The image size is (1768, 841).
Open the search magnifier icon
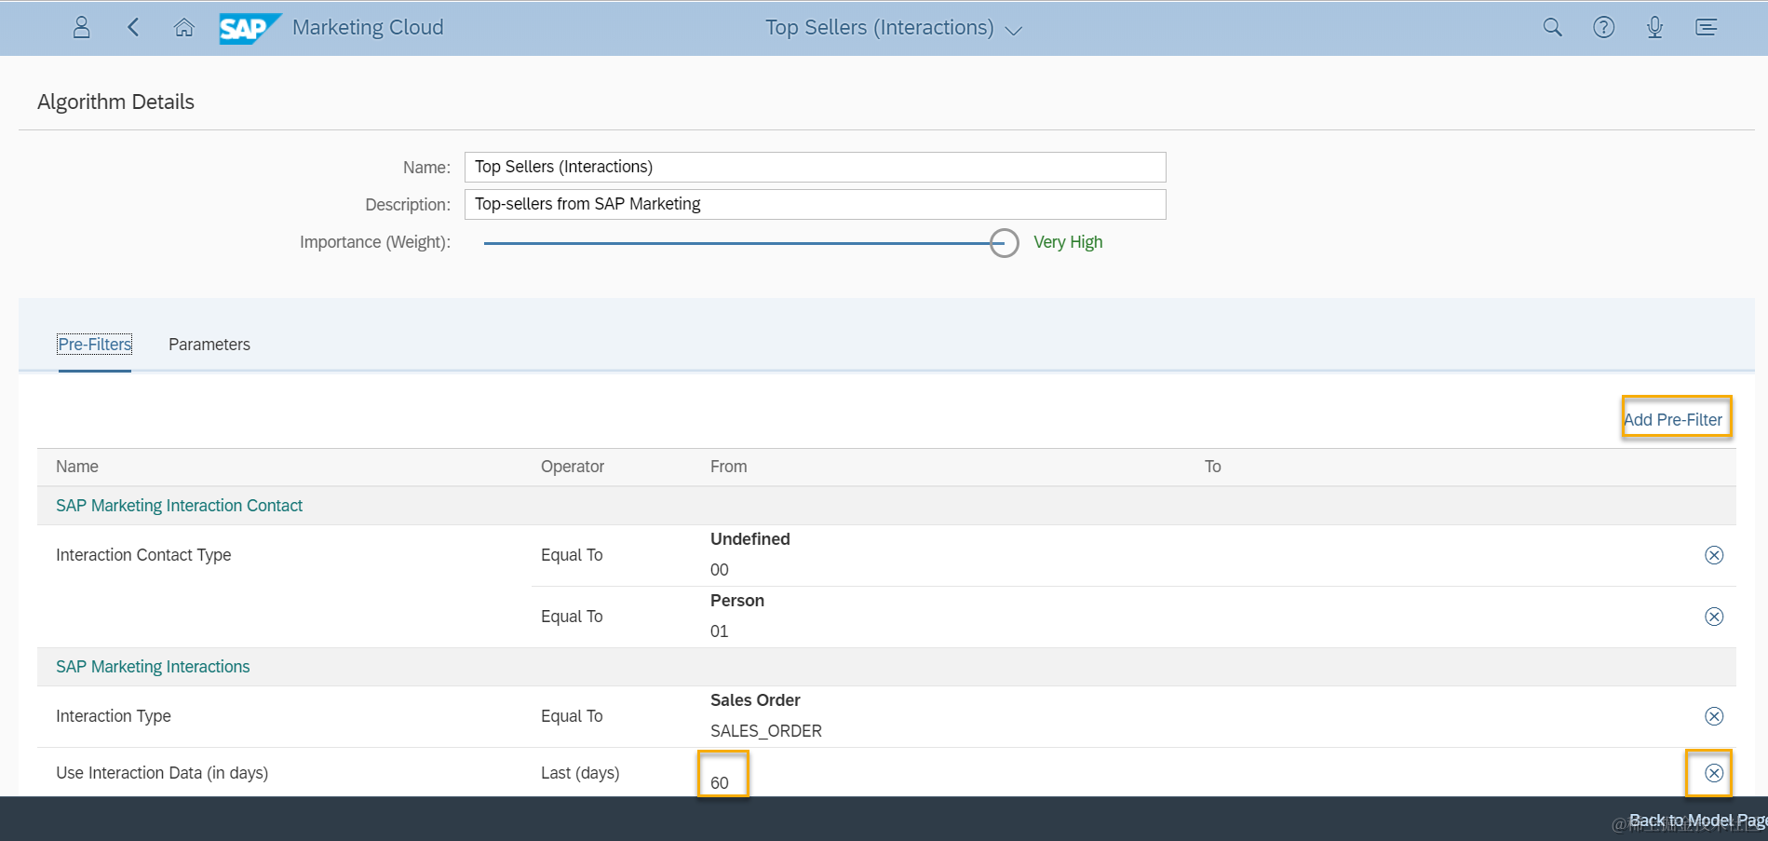pyautogui.click(x=1552, y=28)
